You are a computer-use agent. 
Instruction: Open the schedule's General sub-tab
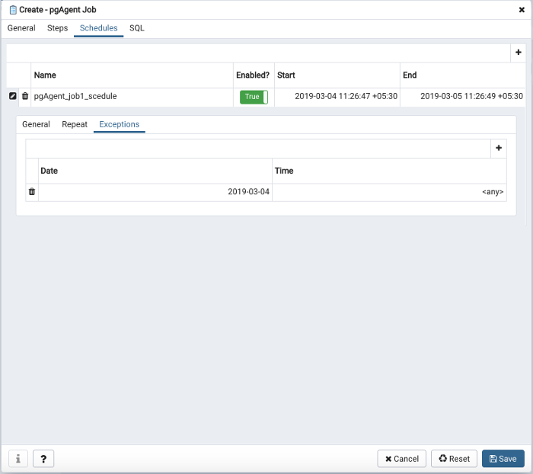(36, 124)
